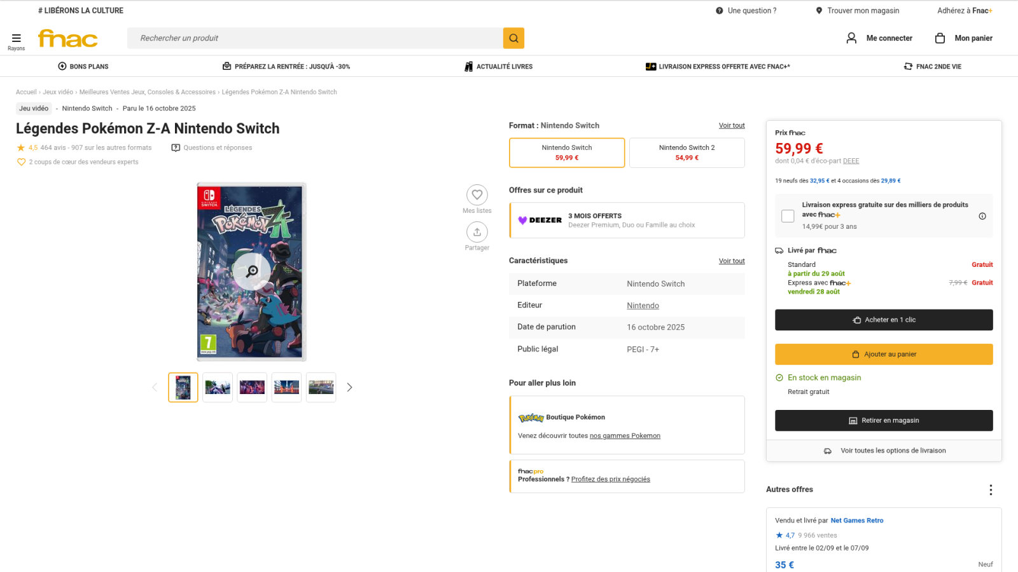Image resolution: width=1018 pixels, height=572 pixels.
Task: Click the Partager share icon
Action: click(477, 232)
